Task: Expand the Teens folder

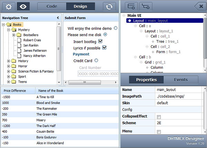Action: [x=9, y=82]
